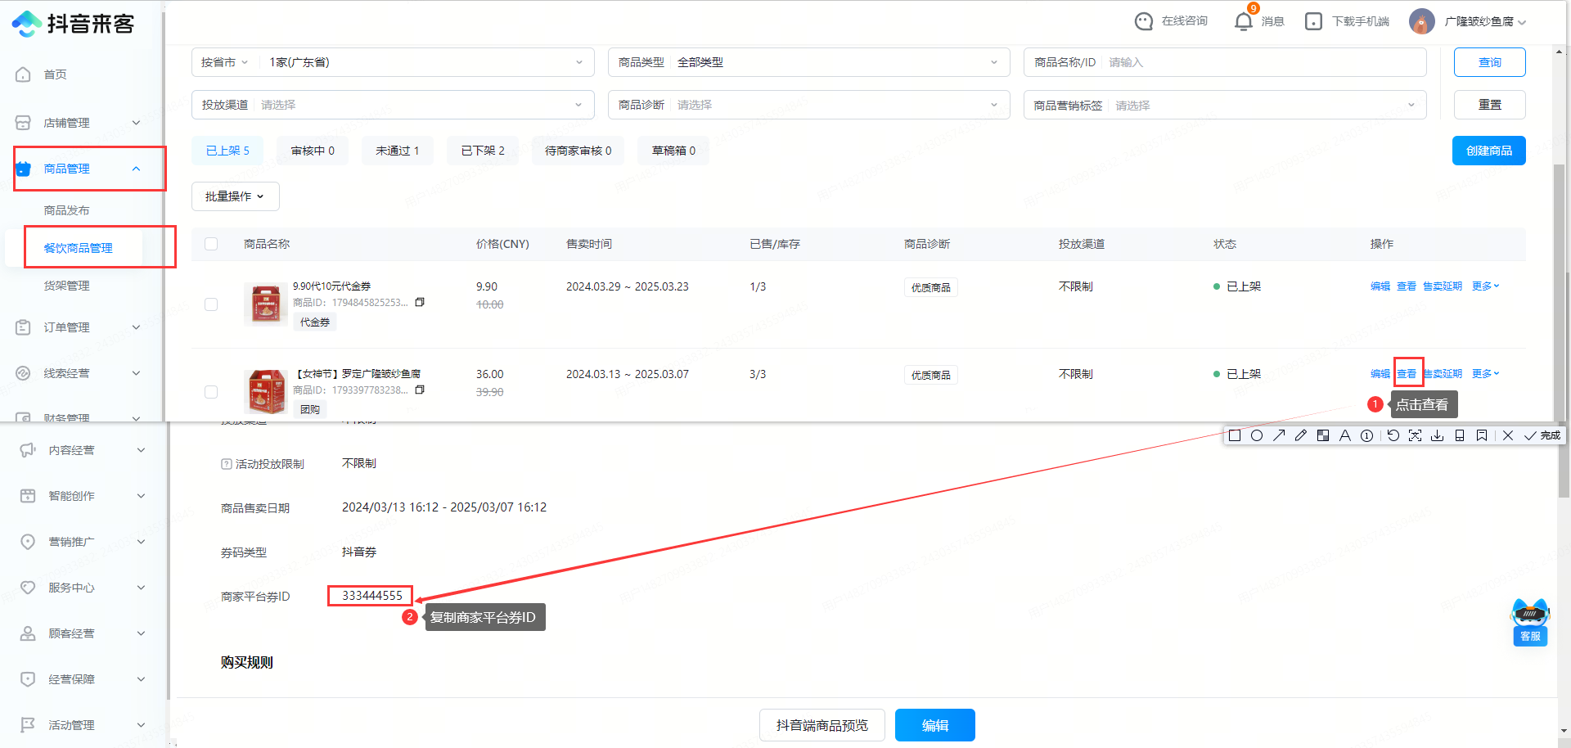Open the 商品诊断 dropdown
The width and height of the screenshot is (1571, 748).
808,105
